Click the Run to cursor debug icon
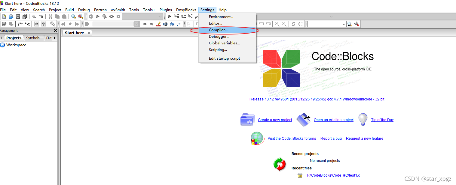Image resolution: width=456 pixels, height=185 pixels. [x=176, y=16]
